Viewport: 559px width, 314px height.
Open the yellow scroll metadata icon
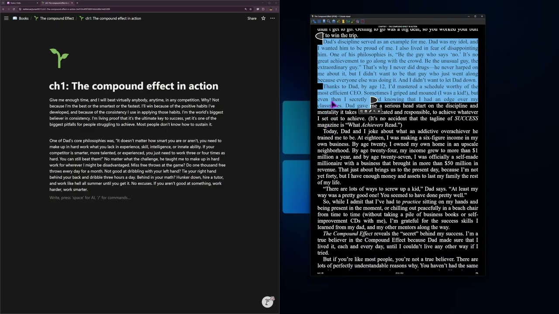point(343,21)
